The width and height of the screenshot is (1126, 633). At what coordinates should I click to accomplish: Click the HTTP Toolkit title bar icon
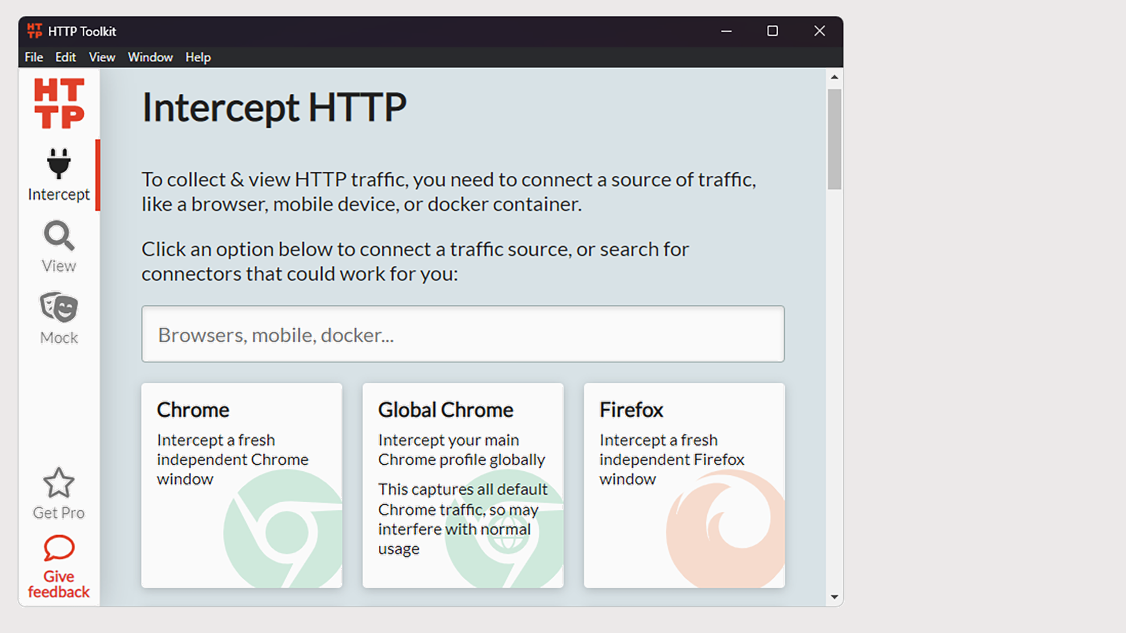(x=35, y=31)
